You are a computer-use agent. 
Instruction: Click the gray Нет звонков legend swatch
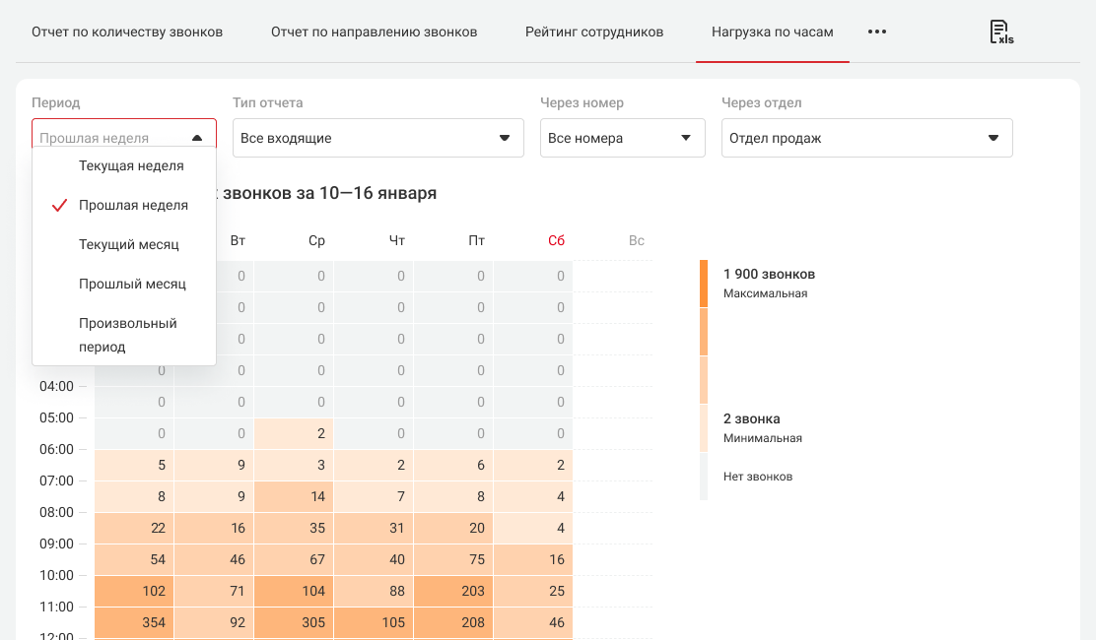(x=704, y=477)
